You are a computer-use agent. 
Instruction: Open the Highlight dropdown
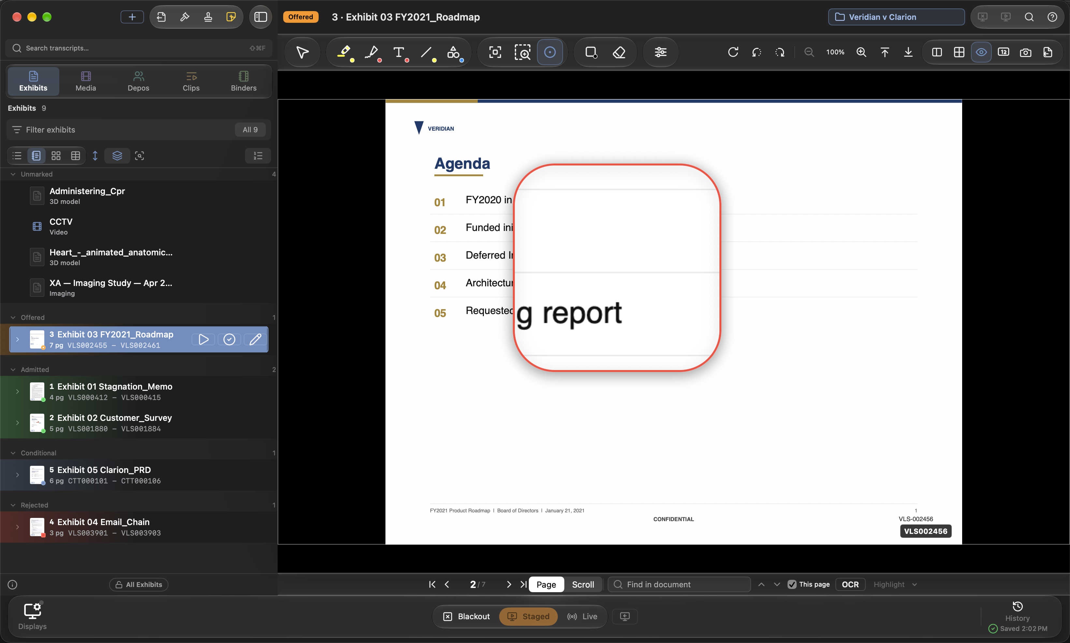pos(895,584)
